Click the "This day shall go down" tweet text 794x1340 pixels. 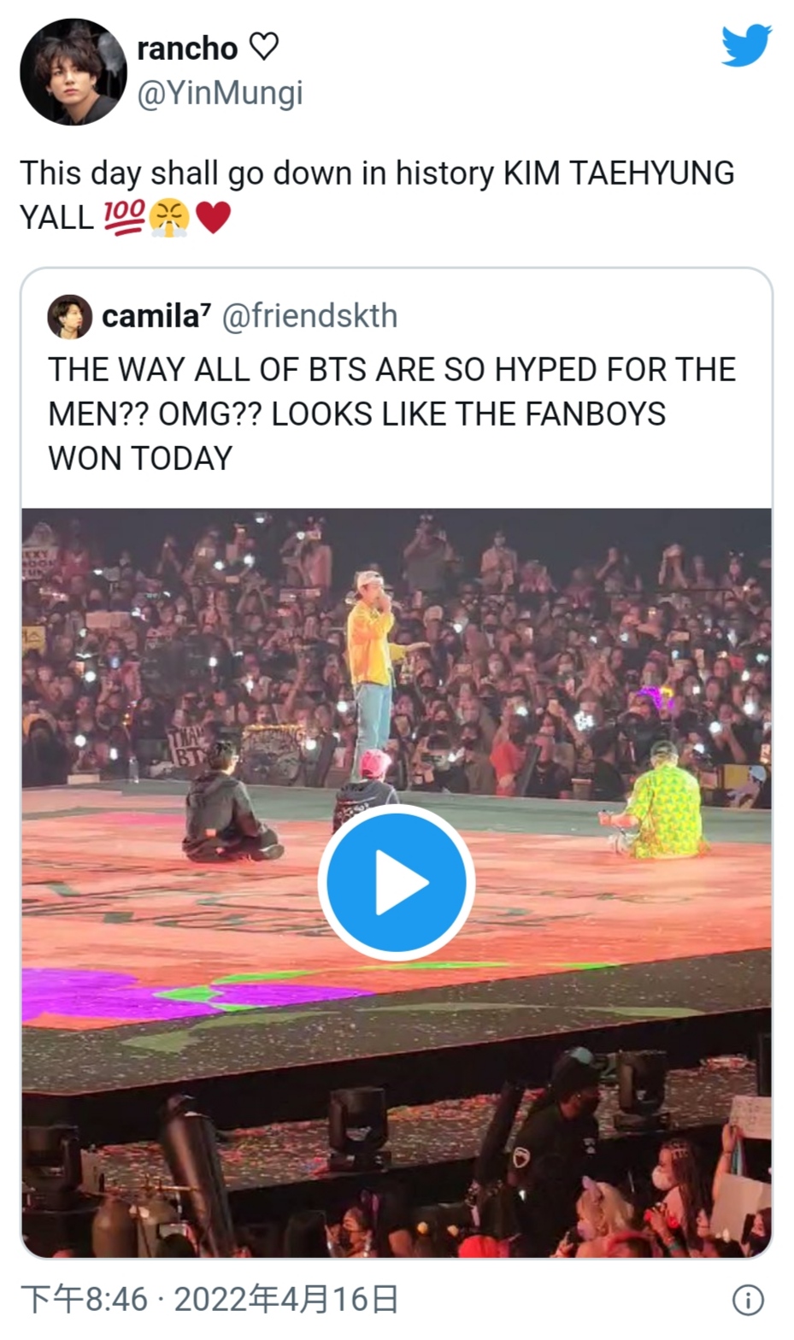(376, 173)
